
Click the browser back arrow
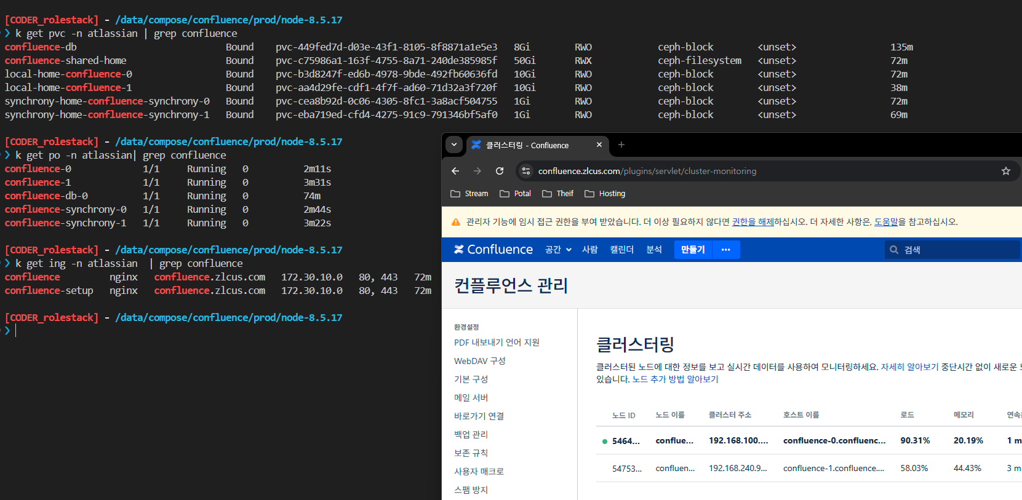[455, 171]
